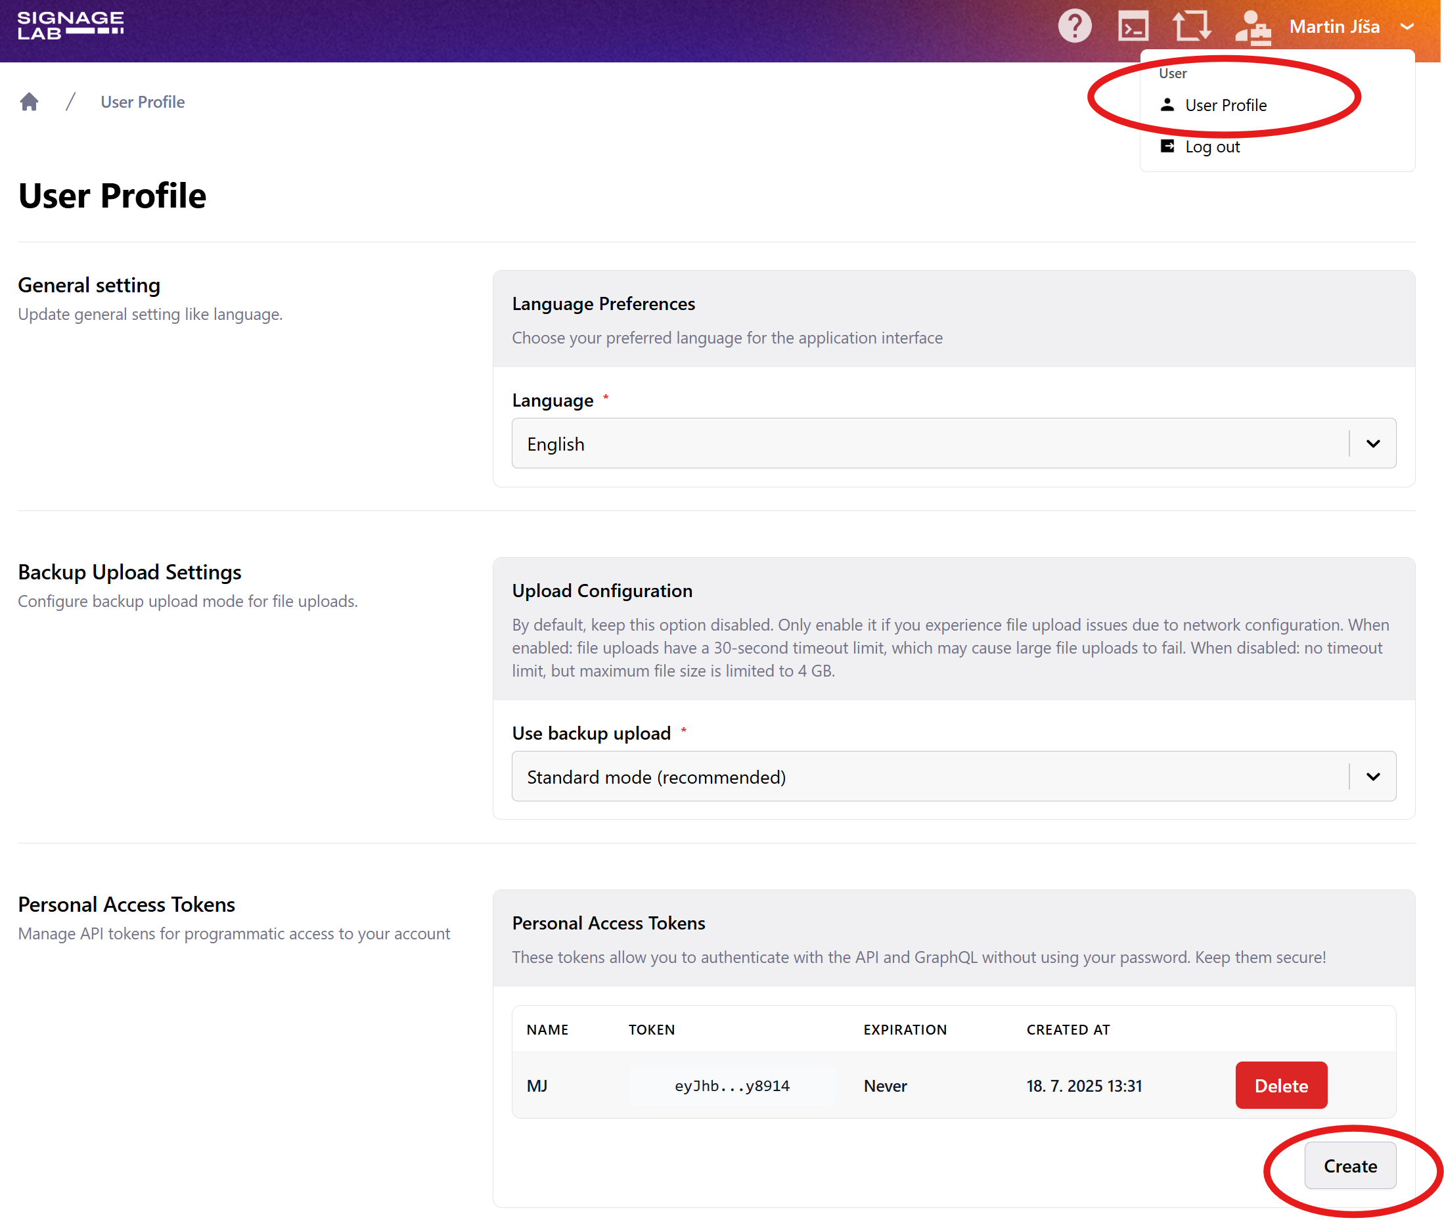The image size is (1444, 1231).
Task: Click the eyJhb...y8914 token value
Action: [x=732, y=1086]
